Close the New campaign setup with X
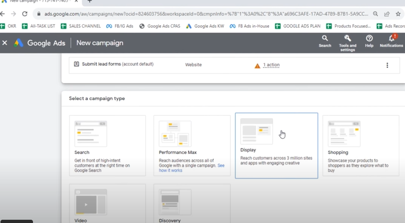This screenshot has width=405, height=223. (5, 43)
